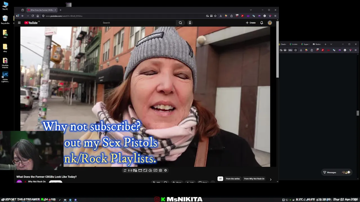The height and width of the screenshot is (202, 360).
Task: Open the 'This PC' desktop icon
Action: tap(5, 6)
